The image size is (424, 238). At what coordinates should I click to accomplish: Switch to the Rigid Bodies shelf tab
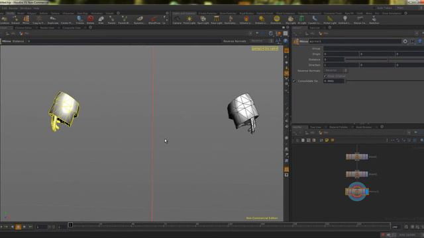pyautogui.click(x=246, y=13)
